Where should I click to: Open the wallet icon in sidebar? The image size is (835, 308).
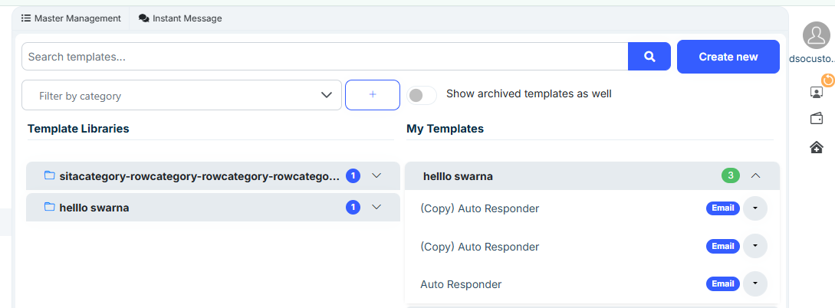pos(817,119)
